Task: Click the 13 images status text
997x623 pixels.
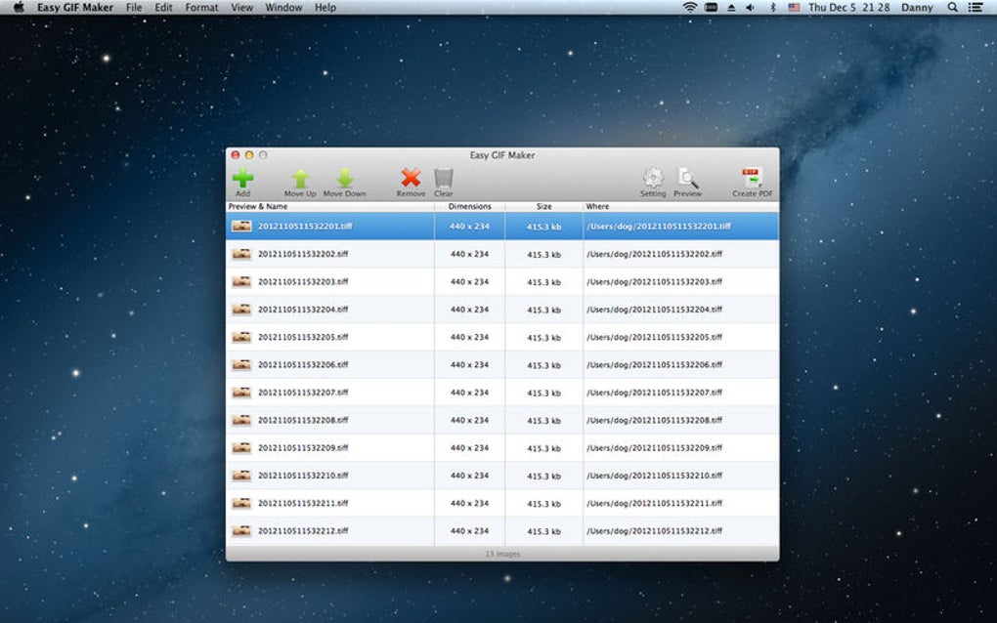Action: pos(502,554)
